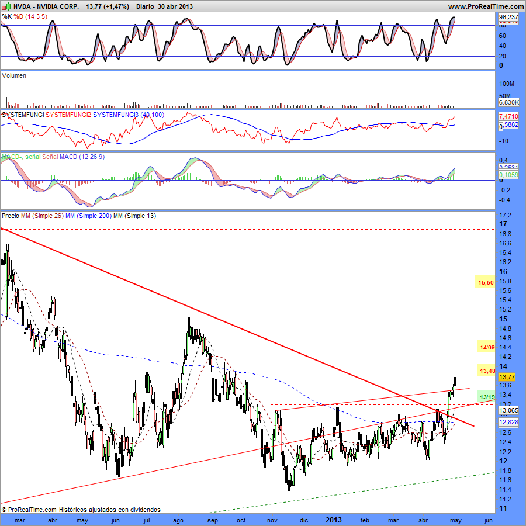The width and height of the screenshot is (526, 526).
Task: Click the price change 13,77 (+1,47%)
Action: [x=108, y=6]
